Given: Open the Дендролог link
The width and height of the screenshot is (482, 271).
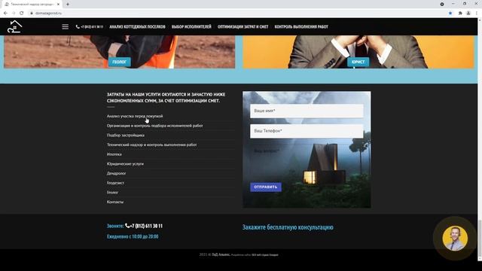Looking at the screenshot, I should (116, 173).
